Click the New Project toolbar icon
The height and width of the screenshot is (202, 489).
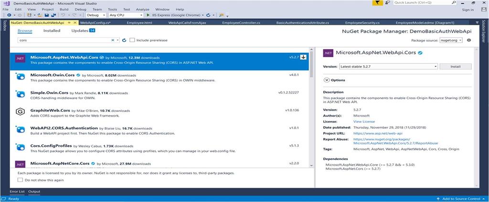coord(29,15)
